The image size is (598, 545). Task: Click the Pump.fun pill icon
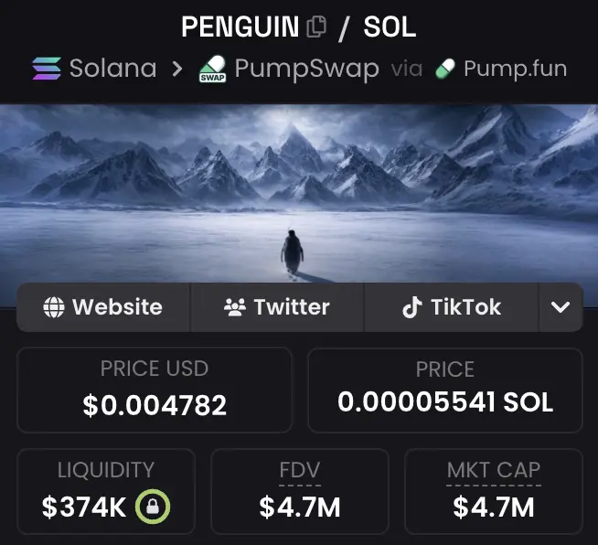point(445,69)
